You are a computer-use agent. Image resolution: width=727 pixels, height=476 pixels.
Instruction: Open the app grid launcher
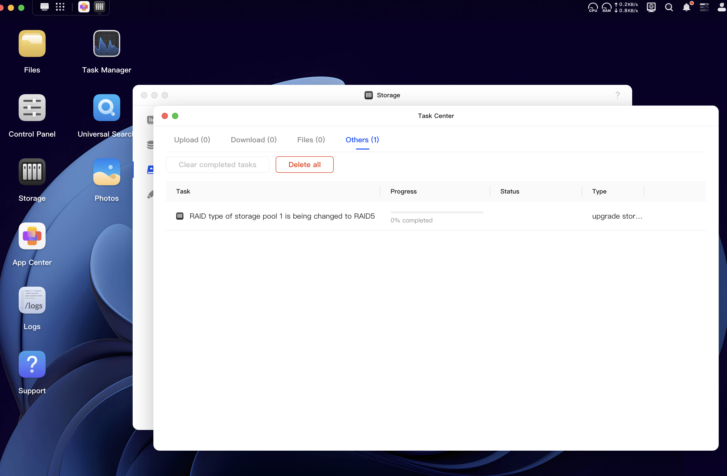[60, 7]
